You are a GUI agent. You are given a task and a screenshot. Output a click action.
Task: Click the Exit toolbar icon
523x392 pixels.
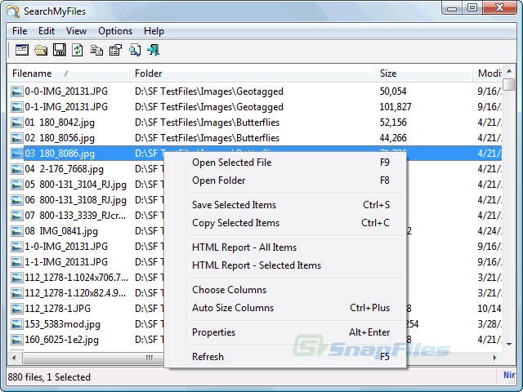coord(154,50)
